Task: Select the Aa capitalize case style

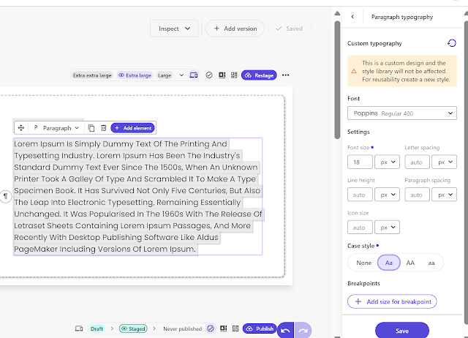Action: coord(388,263)
